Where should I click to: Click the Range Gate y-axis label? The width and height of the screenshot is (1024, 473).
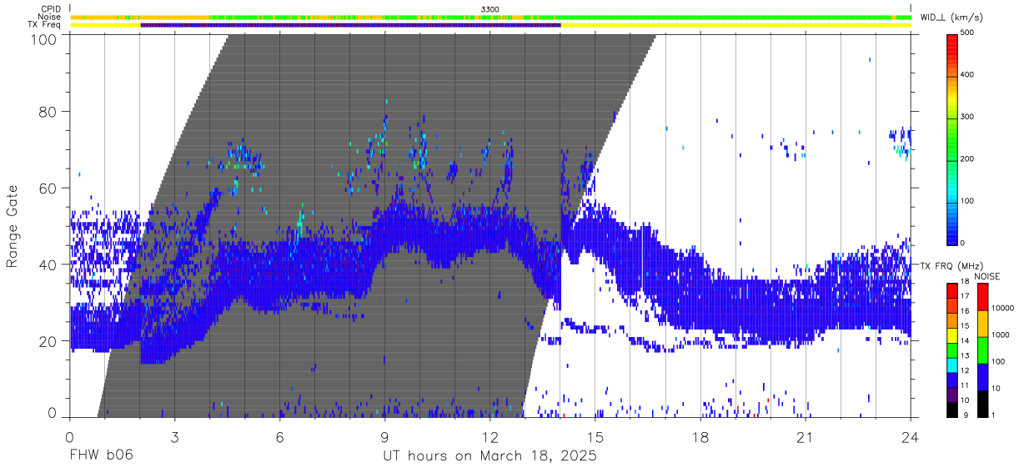coord(13,228)
